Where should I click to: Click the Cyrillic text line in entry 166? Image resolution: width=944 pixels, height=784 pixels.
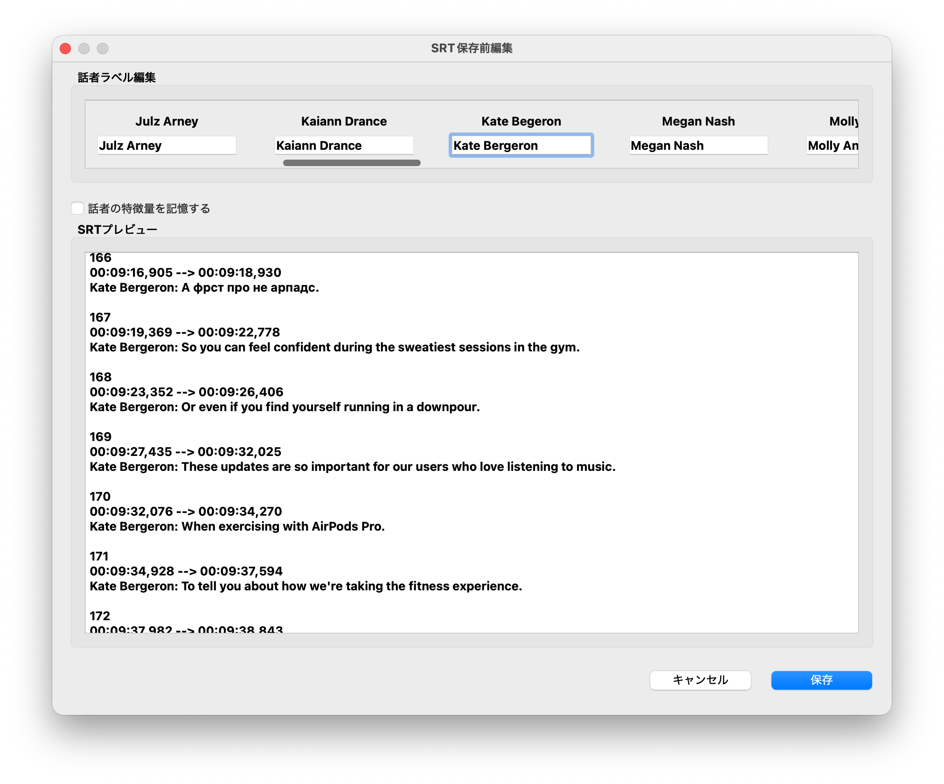[x=204, y=287]
